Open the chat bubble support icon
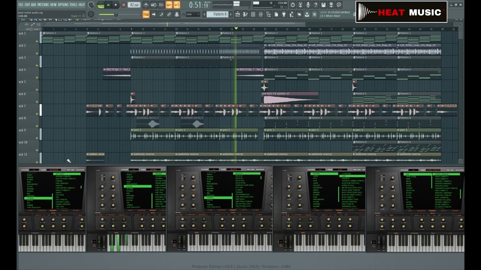The height and width of the screenshot is (270, 481). (x=339, y=5)
